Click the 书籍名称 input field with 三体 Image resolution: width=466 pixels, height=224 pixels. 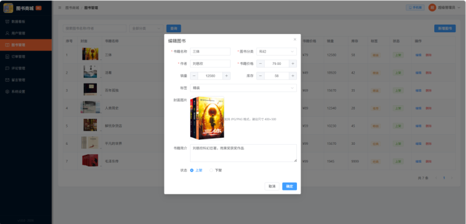point(210,51)
